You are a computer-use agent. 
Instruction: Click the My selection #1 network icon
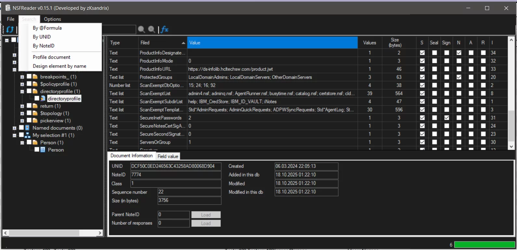28,135
